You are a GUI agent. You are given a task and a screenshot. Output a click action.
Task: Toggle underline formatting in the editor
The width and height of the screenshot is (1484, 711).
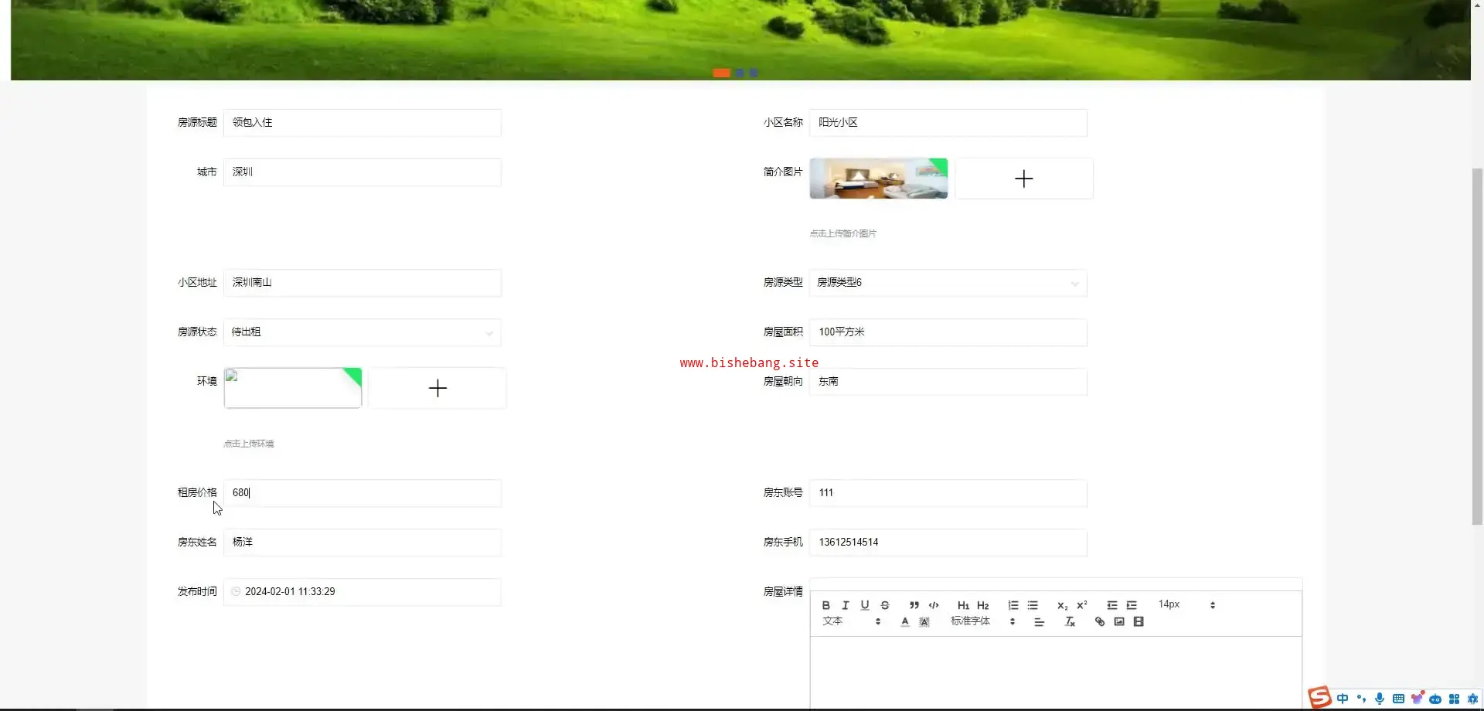[x=865, y=606]
